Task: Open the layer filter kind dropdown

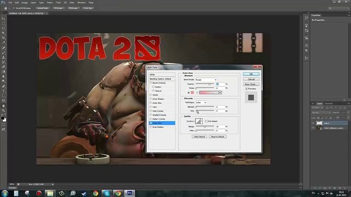Action: pos(317,108)
